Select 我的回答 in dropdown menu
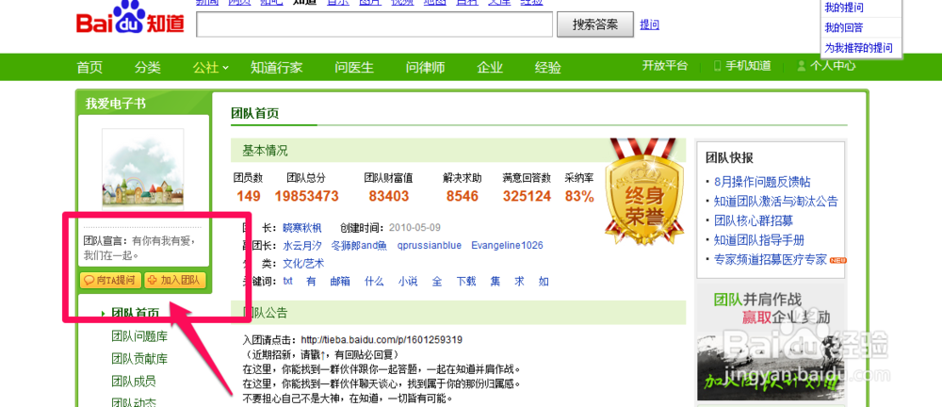The height and width of the screenshot is (407, 942). (843, 27)
